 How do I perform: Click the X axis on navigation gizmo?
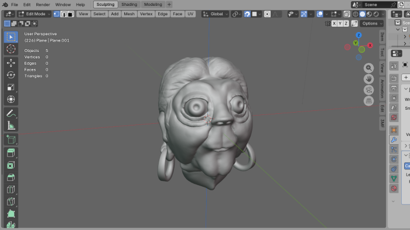point(370,46)
